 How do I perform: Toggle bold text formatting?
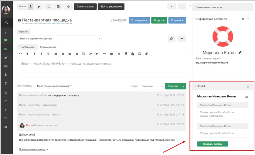(34, 54)
